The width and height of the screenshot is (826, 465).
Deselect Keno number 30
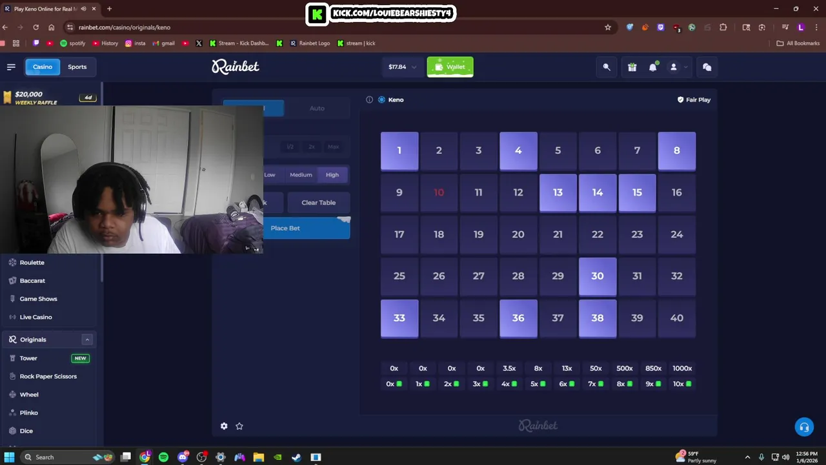point(598,276)
